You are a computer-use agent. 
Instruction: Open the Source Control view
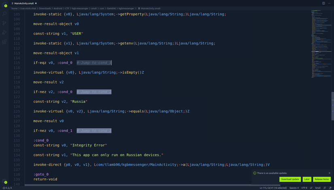tap(4, 23)
